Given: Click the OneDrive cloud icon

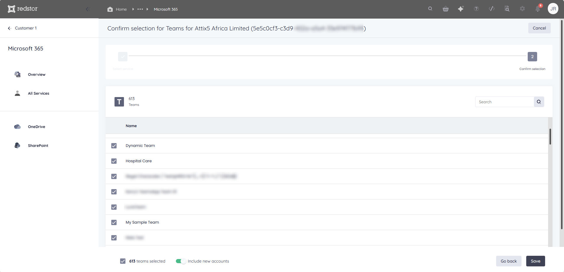Looking at the screenshot, I should point(17,127).
